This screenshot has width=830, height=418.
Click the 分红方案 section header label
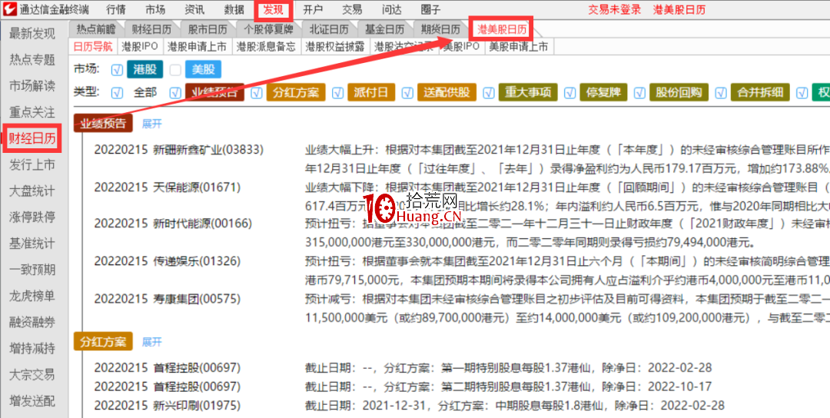(103, 342)
